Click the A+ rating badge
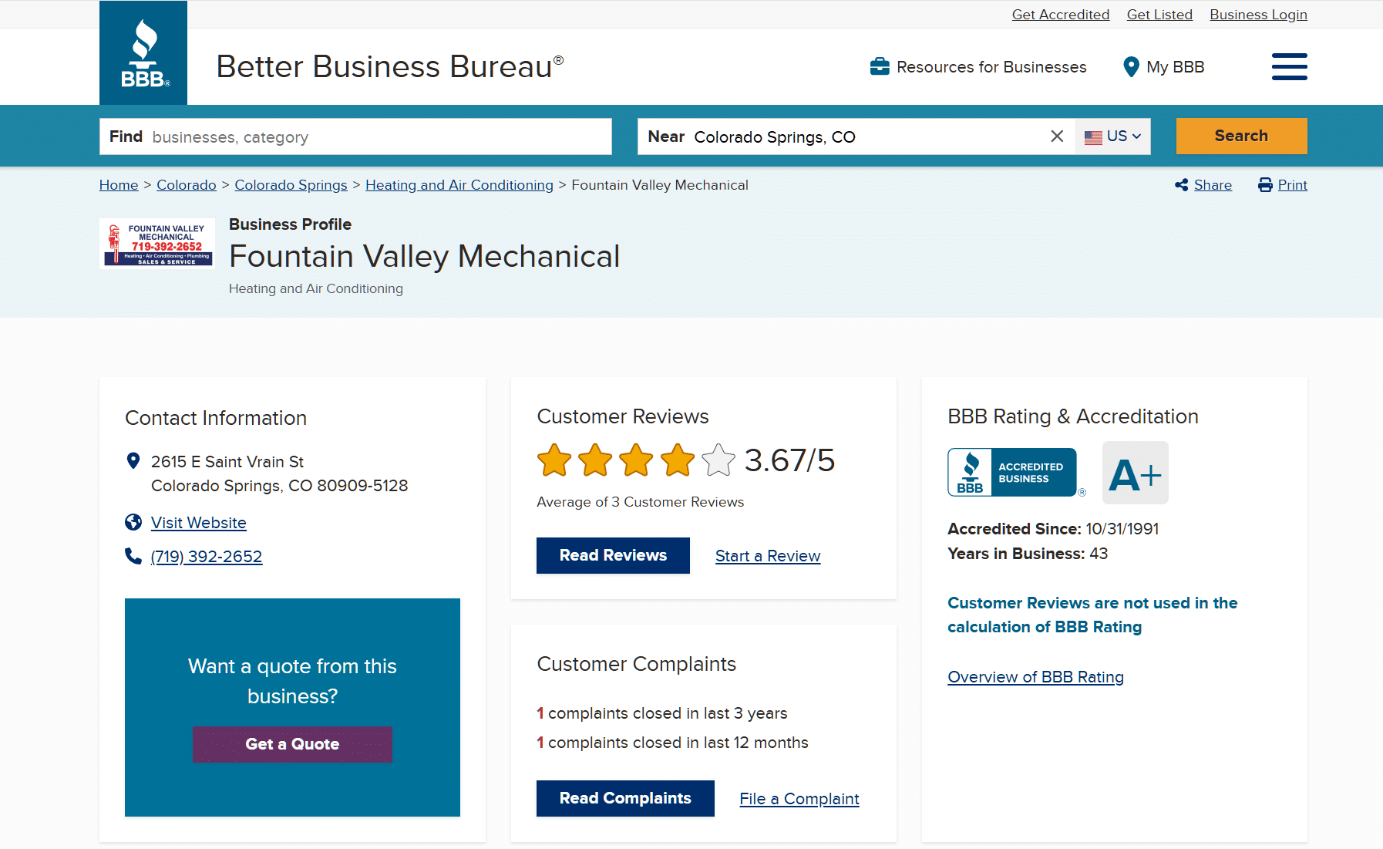Image resolution: width=1383 pixels, height=849 pixels. coord(1135,473)
